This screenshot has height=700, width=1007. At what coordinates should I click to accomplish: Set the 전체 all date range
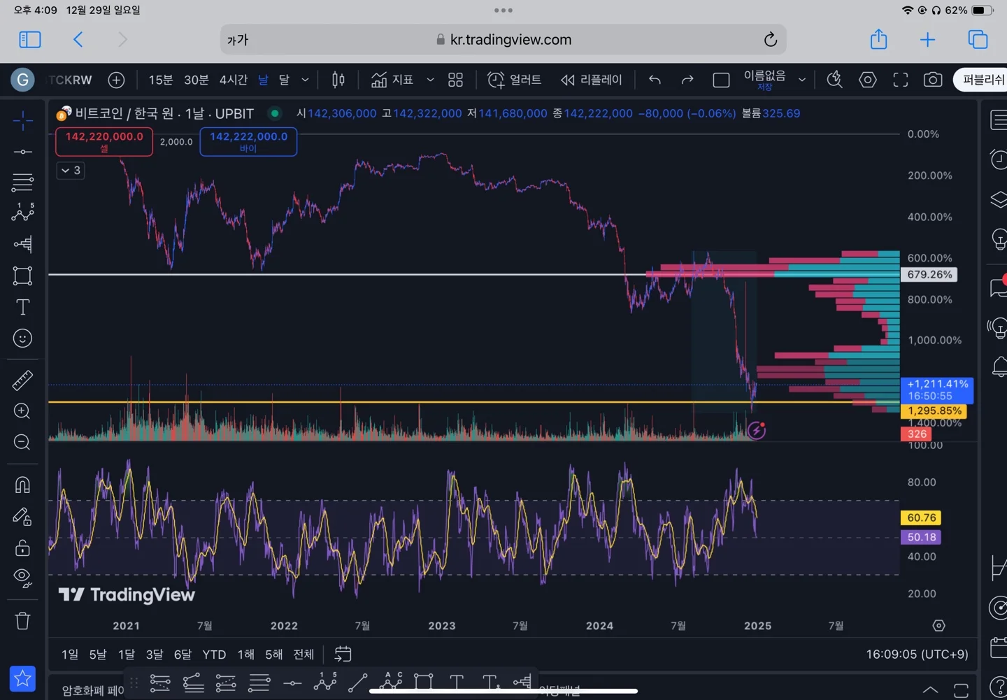[x=303, y=655]
